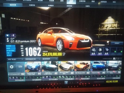The height and width of the screenshot is (93, 124).
Task: Toggle favorite heart on Asterion card
Action: pyautogui.click(x=92, y=62)
